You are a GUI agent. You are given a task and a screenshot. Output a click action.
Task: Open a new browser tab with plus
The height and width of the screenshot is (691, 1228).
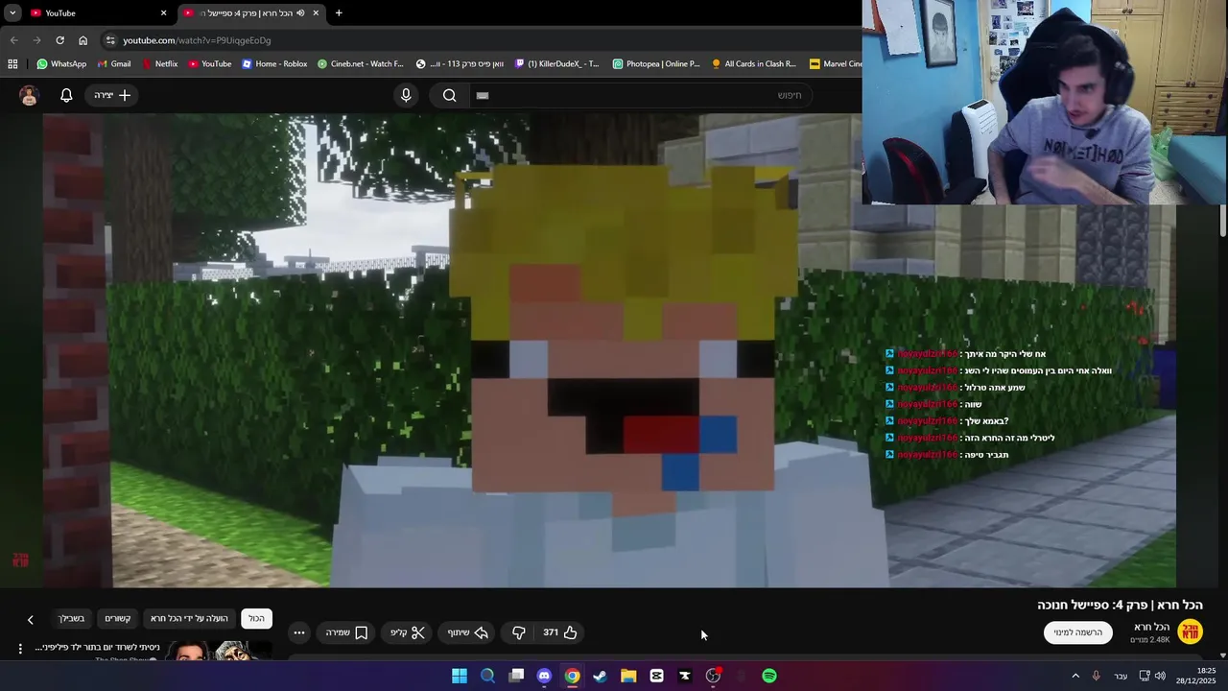tap(339, 12)
